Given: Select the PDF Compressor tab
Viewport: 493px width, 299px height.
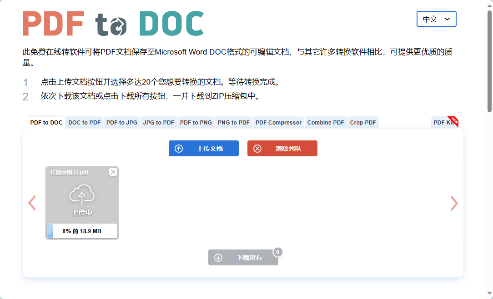Looking at the screenshot, I should 278,122.
